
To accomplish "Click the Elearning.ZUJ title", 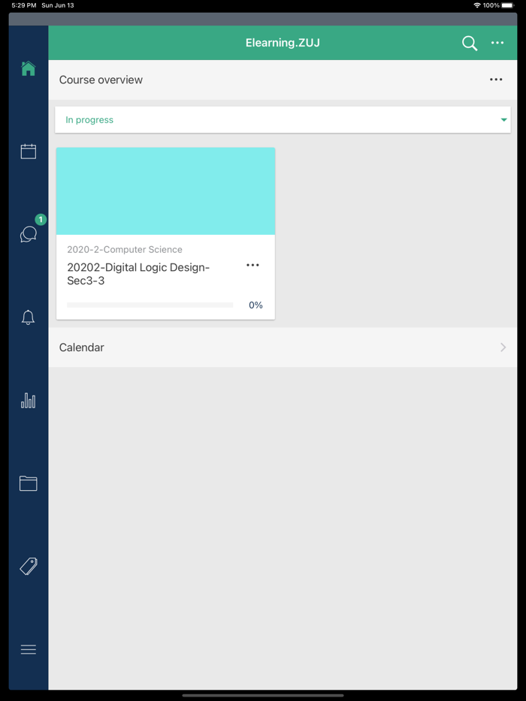I will pyautogui.click(x=283, y=43).
